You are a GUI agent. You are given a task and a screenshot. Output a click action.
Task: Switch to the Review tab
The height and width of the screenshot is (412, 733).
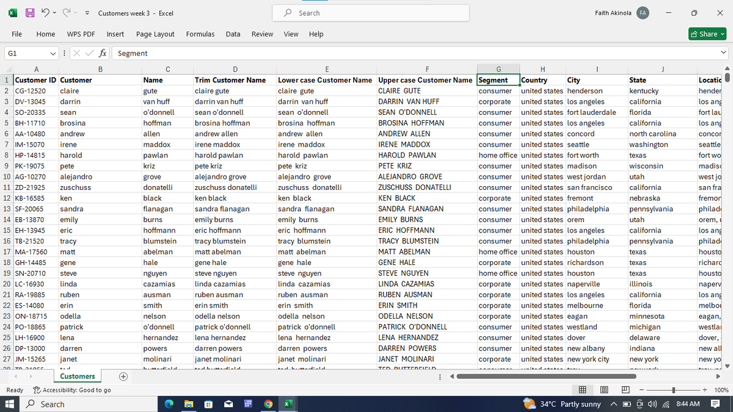(262, 34)
